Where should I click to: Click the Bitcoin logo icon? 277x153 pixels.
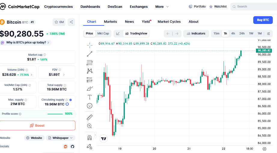pyautogui.click(x=2, y=22)
